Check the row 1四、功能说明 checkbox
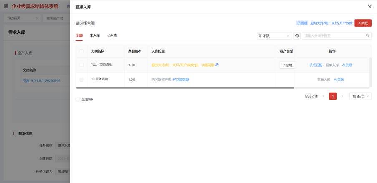 [x=81, y=65]
